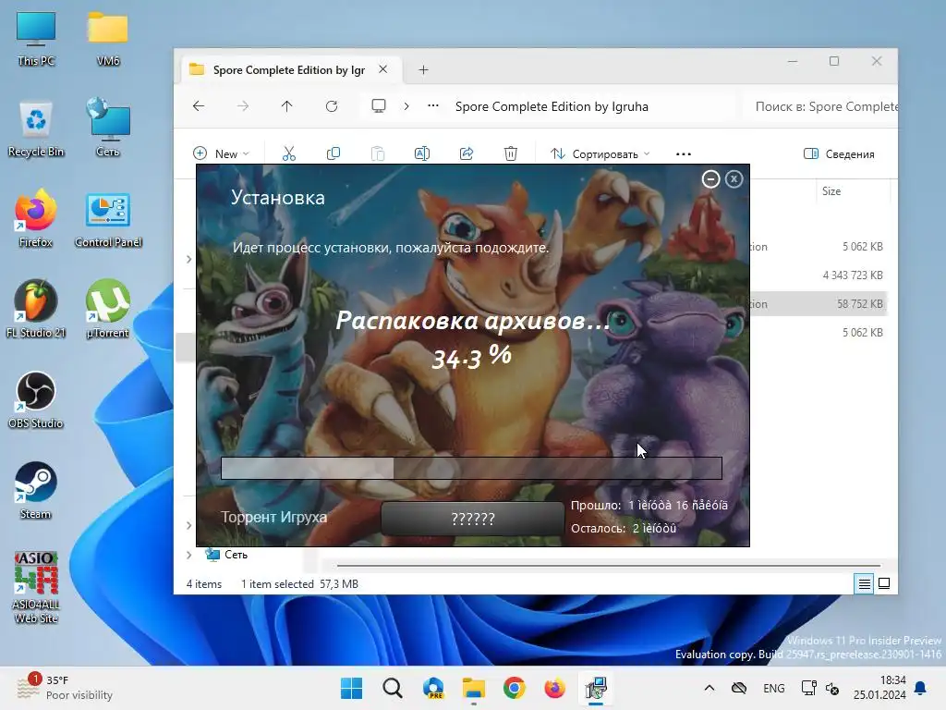Launch µTorrent desktop shortcut
Screen dimensions: 946x710
tap(108, 309)
